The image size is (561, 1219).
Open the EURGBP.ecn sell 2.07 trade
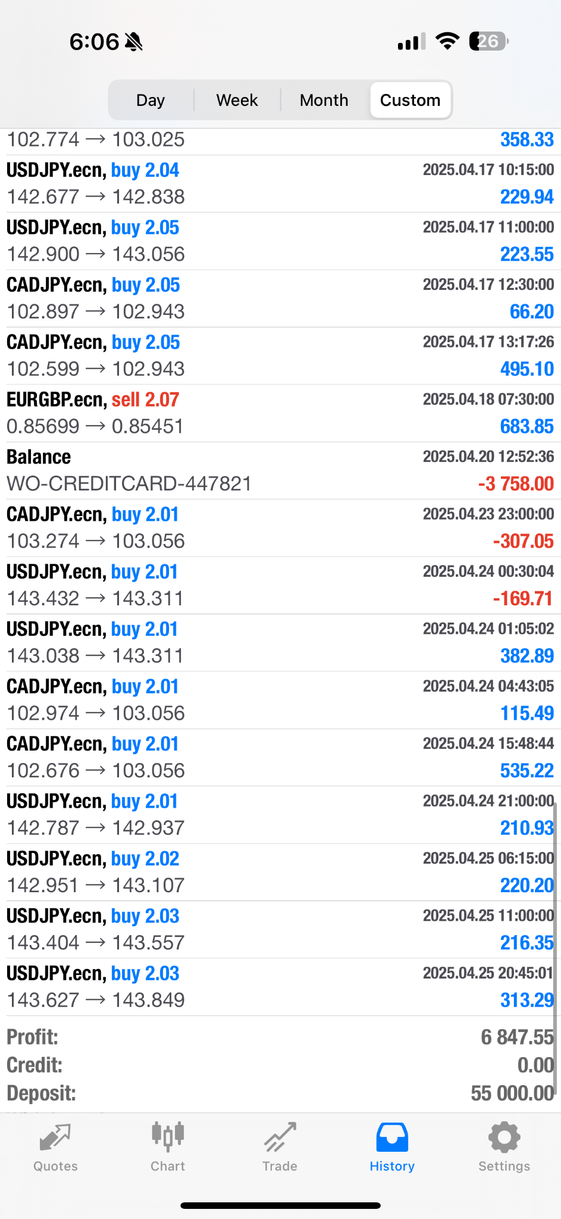pos(280,413)
